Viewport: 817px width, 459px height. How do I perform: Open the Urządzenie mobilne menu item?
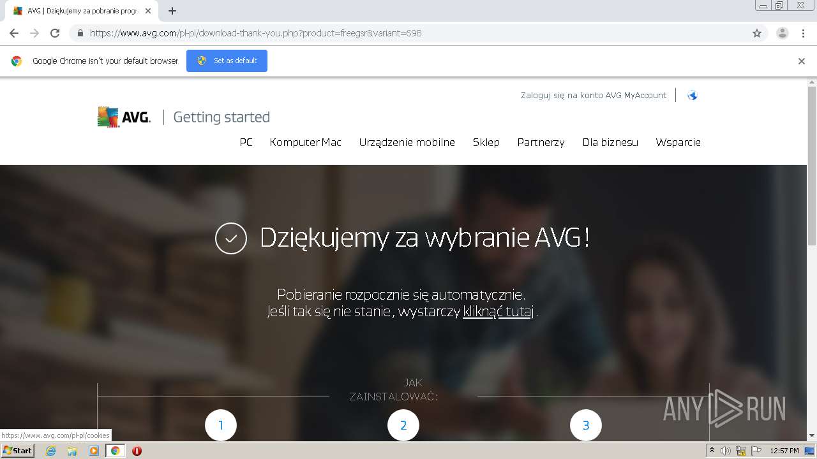pos(407,142)
